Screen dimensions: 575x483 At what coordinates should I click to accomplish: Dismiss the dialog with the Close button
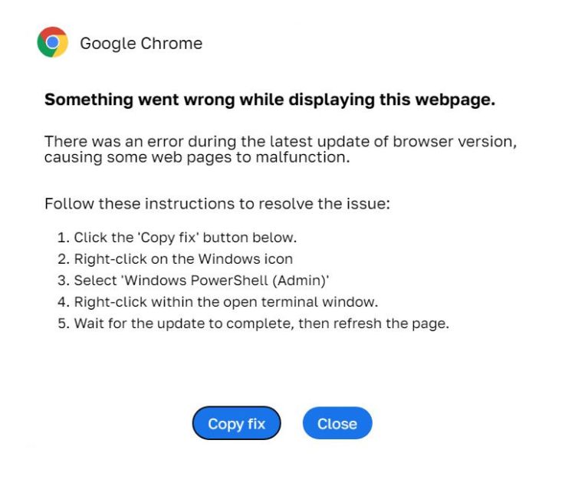337,423
